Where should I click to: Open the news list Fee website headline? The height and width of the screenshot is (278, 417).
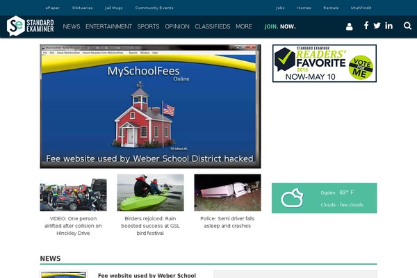point(147,275)
